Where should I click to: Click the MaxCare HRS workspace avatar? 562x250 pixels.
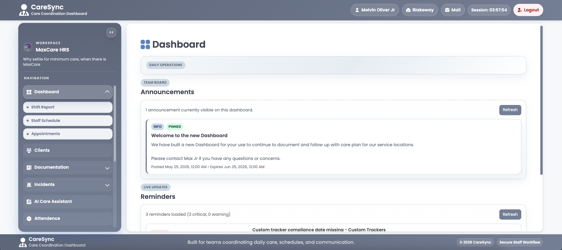click(28, 47)
